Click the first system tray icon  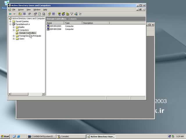tap(170, 136)
